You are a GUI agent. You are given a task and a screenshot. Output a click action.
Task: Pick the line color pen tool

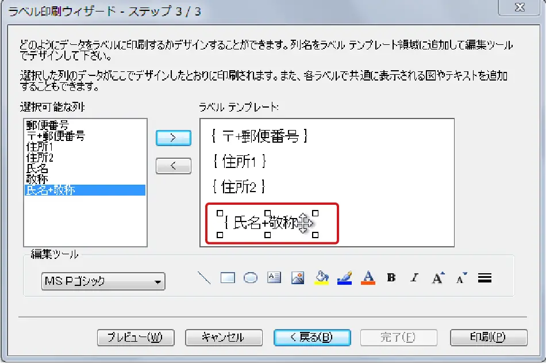pyautogui.click(x=344, y=278)
